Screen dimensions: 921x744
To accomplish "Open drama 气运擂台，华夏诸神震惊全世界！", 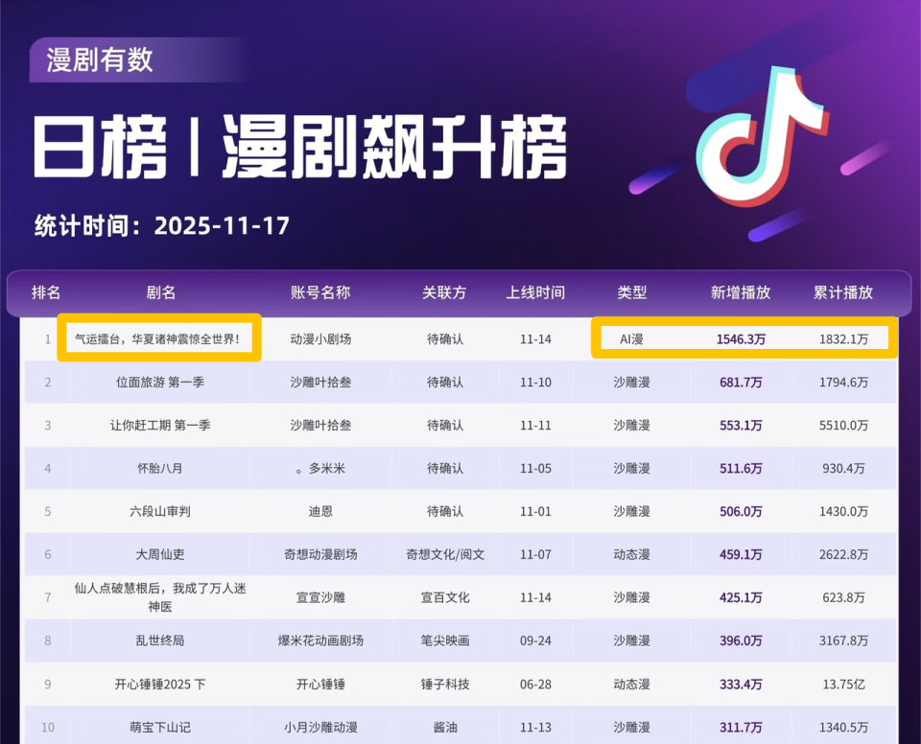I will (159, 338).
